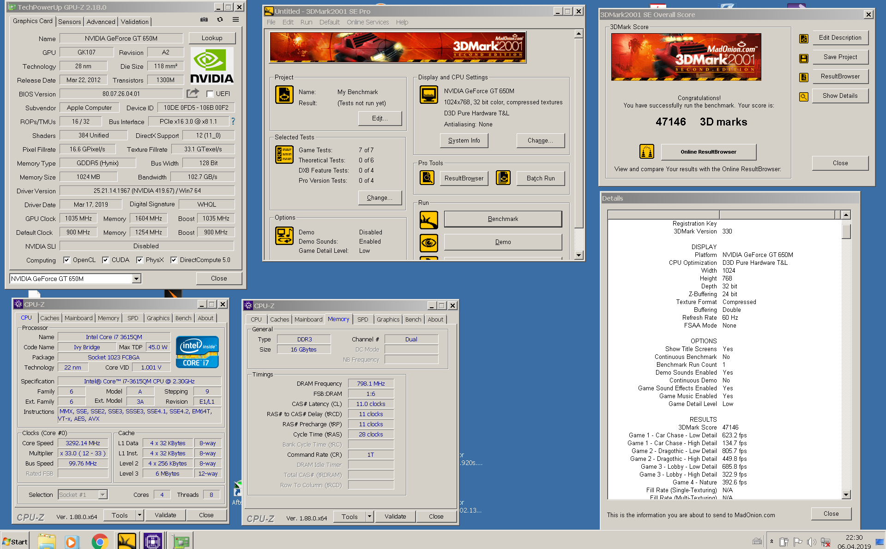Click the Details list scrollbar thumb
The height and width of the screenshot is (549, 886).
coord(846,231)
